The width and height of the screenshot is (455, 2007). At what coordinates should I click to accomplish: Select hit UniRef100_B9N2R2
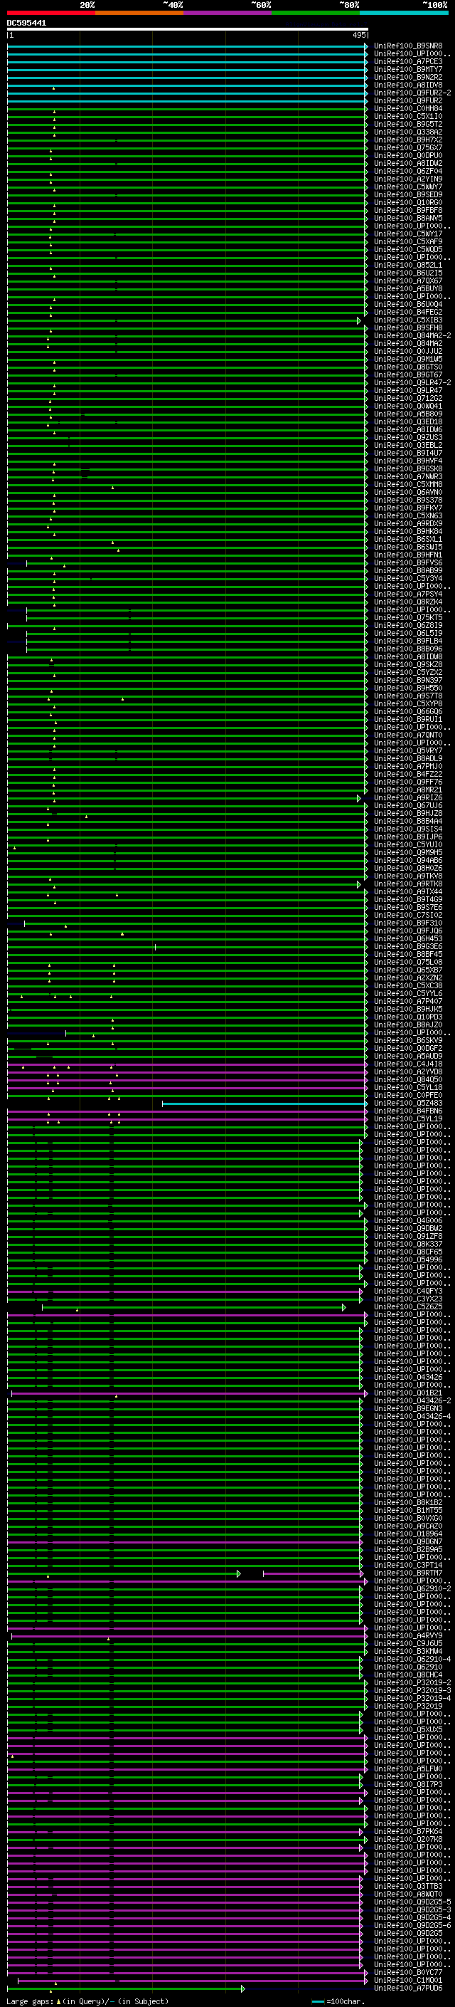pos(408,77)
